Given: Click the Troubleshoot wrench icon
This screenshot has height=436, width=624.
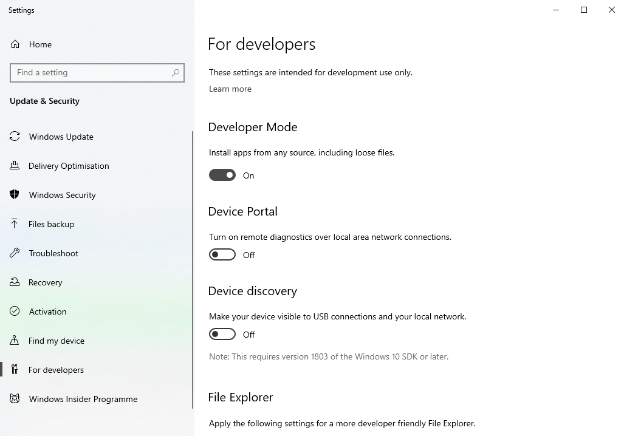Looking at the screenshot, I should pos(15,253).
